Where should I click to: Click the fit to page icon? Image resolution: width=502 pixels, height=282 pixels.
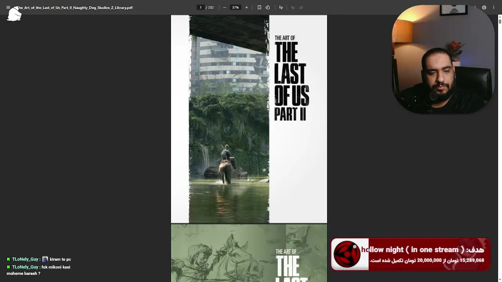point(259,7)
